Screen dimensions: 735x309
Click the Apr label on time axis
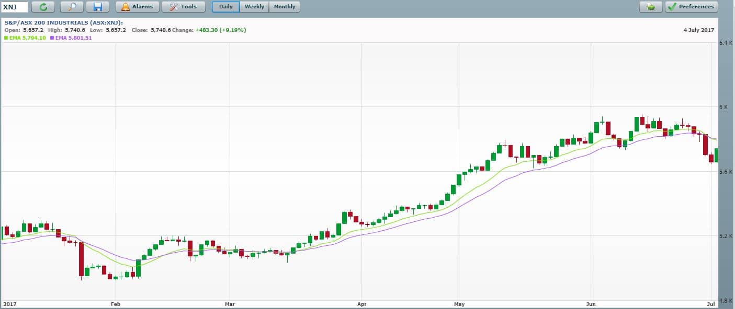click(361, 303)
